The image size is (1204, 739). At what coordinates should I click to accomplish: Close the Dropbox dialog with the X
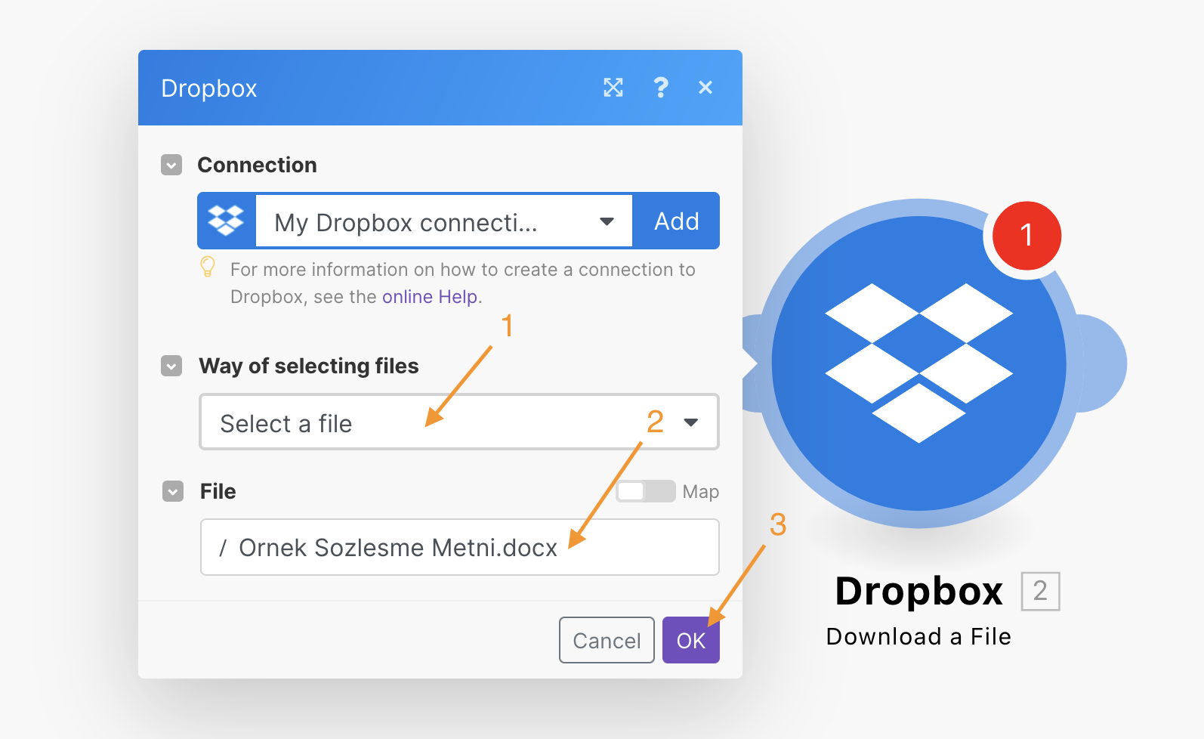pyautogui.click(x=705, y=88)
